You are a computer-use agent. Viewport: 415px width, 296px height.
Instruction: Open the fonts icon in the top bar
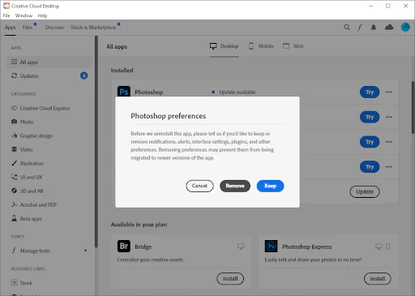tap(360, 28)
